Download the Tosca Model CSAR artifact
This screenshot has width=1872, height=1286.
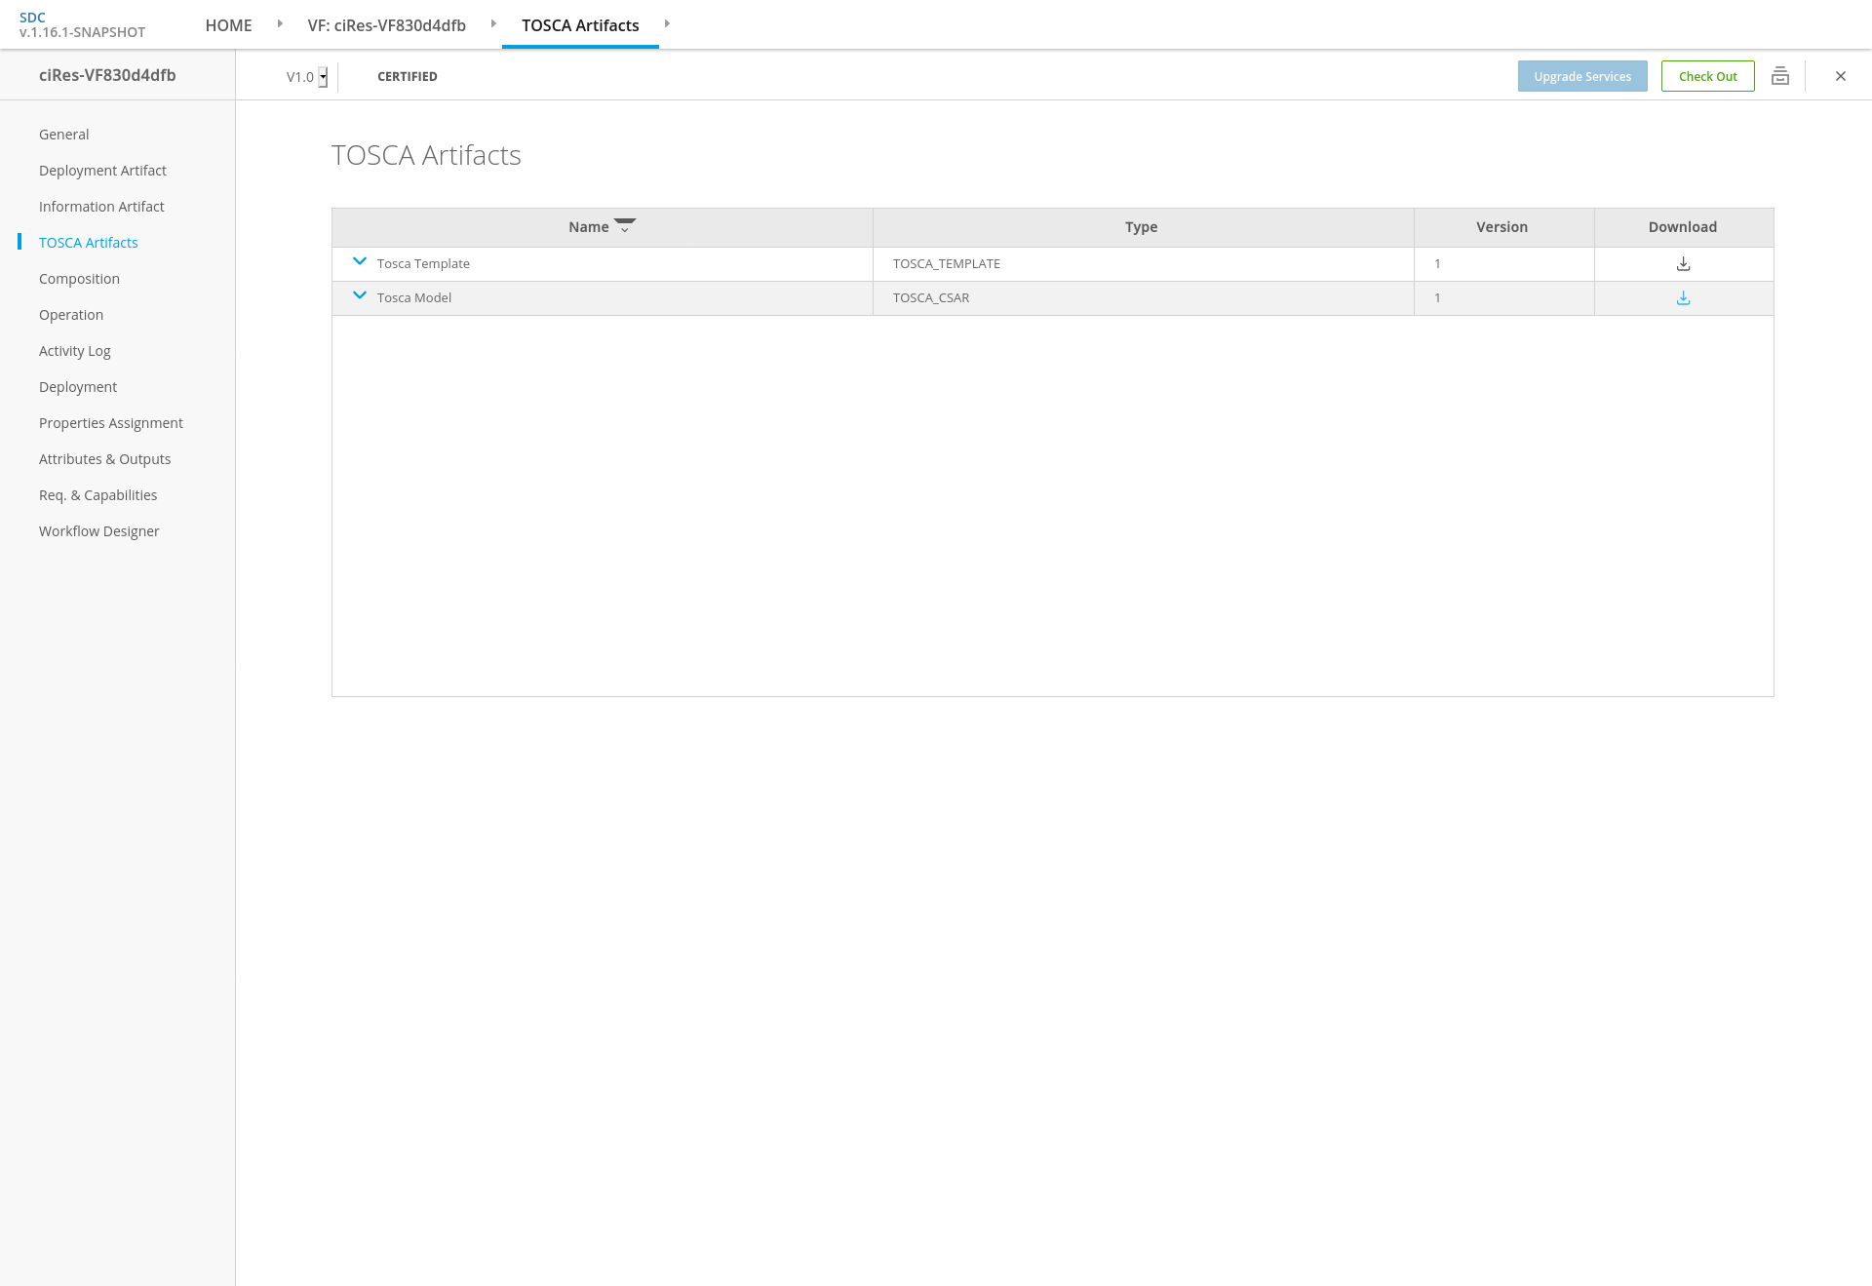(x=1683, y=298)
